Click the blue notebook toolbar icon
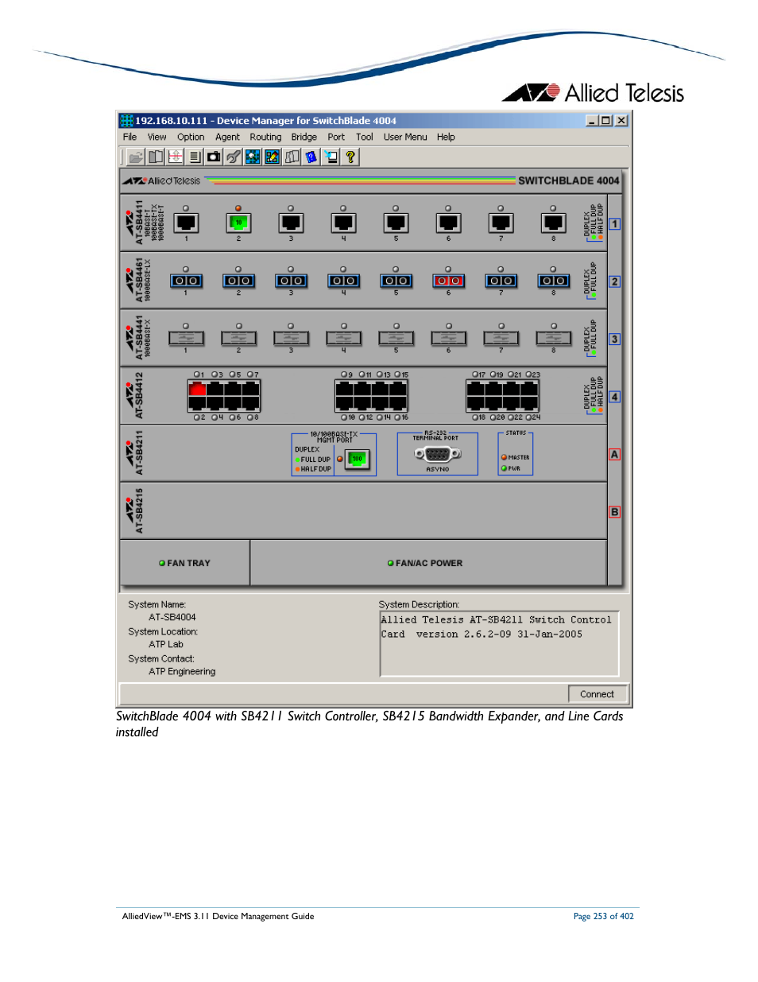This screenshot has width=758, height=982. (x=311, y=157)
